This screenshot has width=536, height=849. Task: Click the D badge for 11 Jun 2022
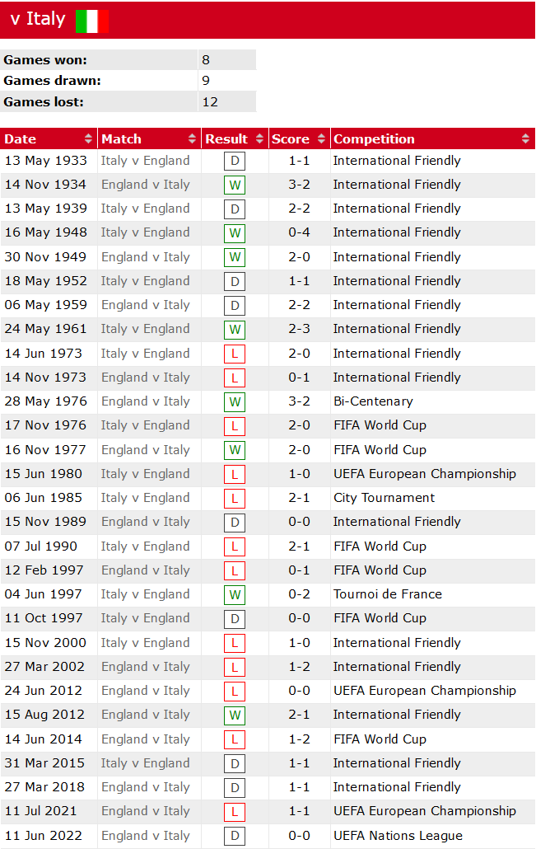click(235, 836)
